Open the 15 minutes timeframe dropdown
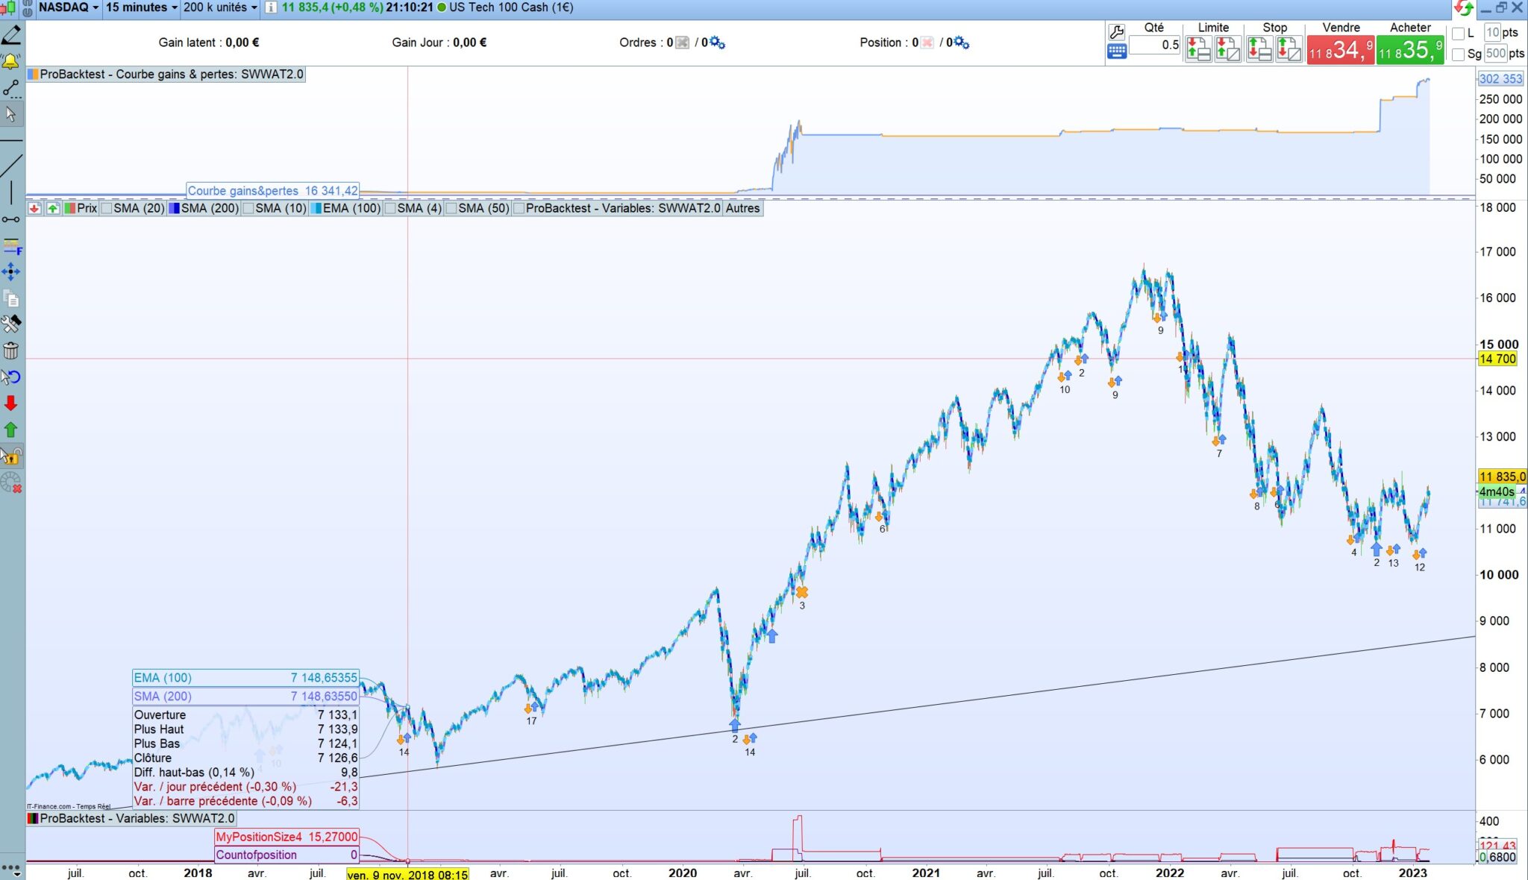 (x=141, y=7)
